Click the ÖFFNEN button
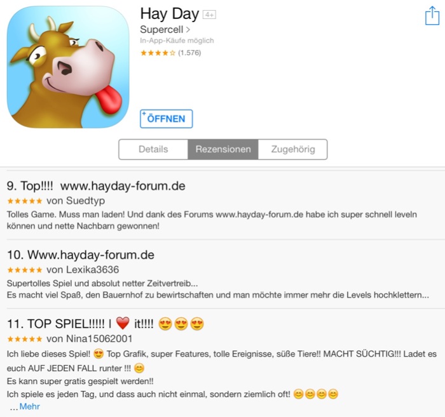Image resolution: width=445 pixels, height=417 pixels. [167, 119]
